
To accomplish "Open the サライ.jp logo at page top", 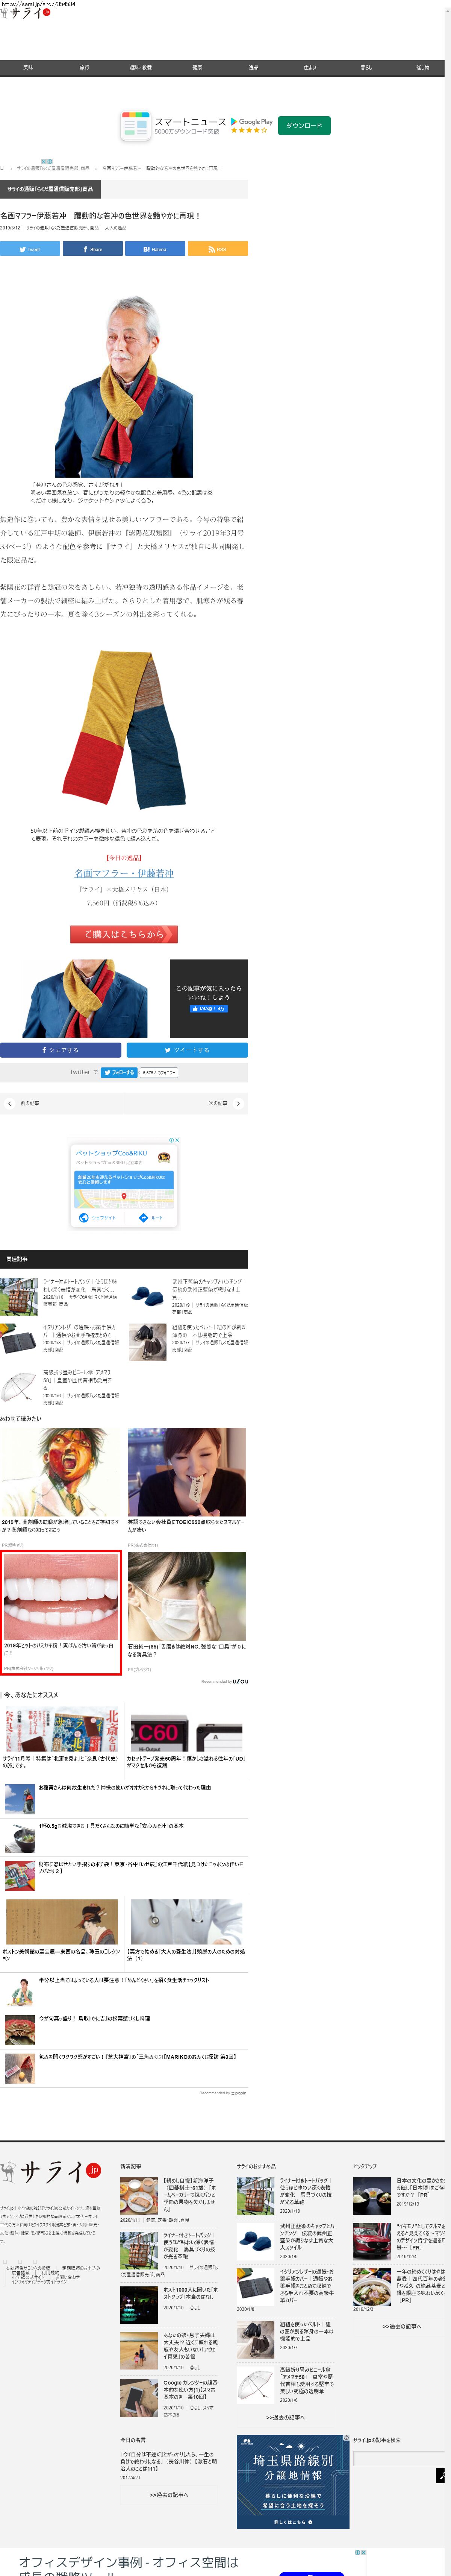I will (25, 13).
